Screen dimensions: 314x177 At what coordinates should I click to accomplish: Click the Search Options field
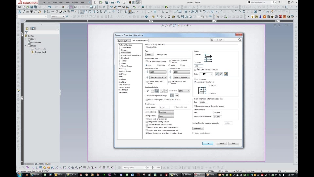[x=225, y=40]
